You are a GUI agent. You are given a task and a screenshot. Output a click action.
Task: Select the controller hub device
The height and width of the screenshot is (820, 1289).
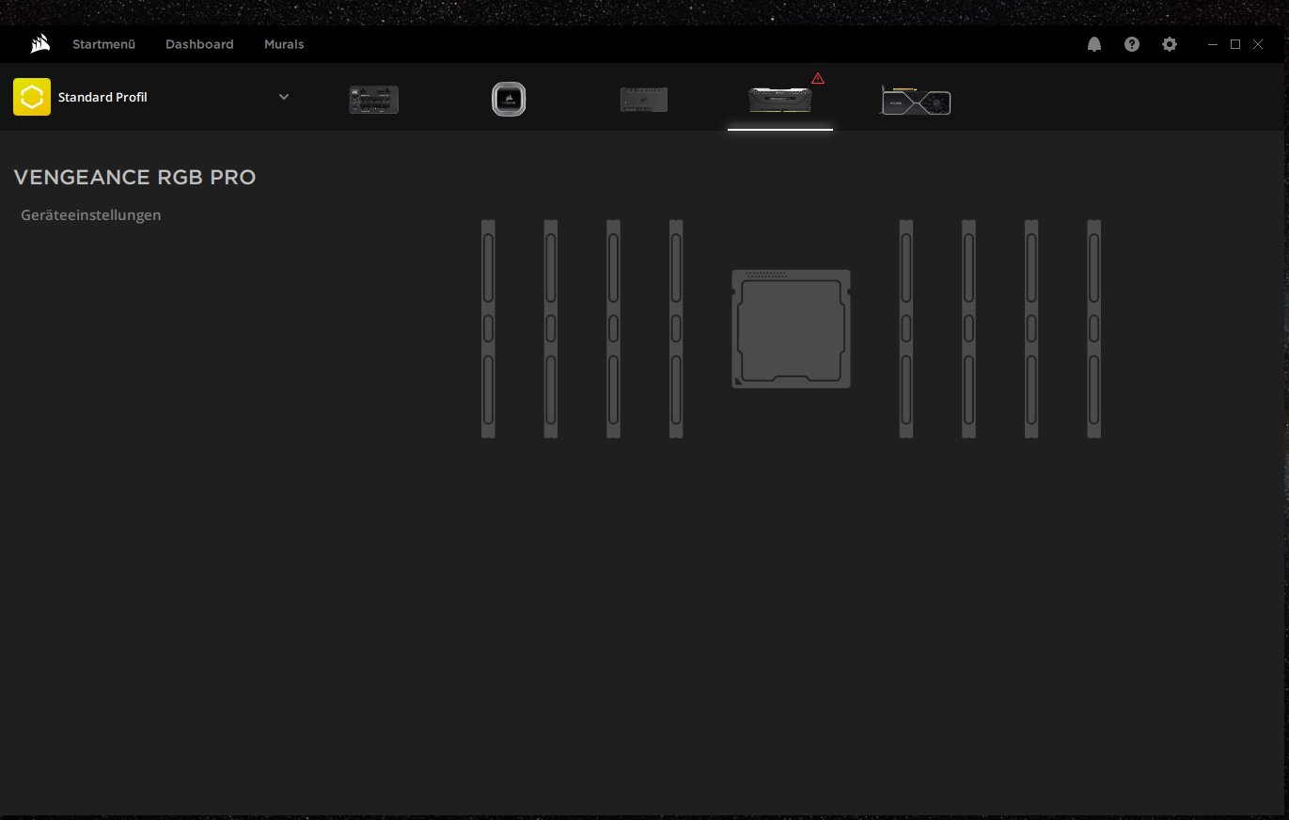click(644, 100)
